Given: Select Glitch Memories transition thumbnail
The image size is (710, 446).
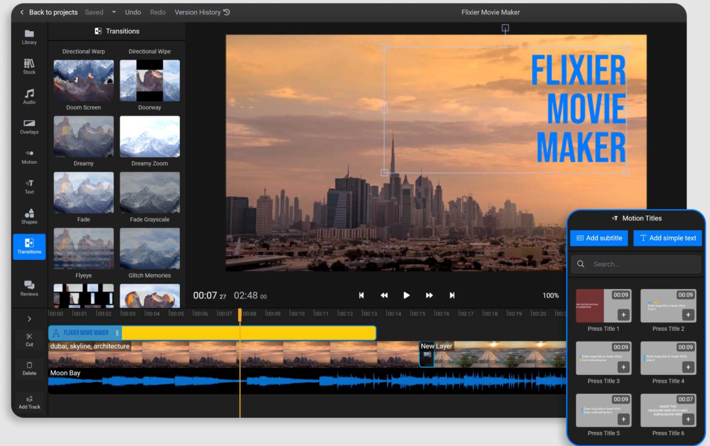Looking at the screenshot, I should [x=150, y=248].
